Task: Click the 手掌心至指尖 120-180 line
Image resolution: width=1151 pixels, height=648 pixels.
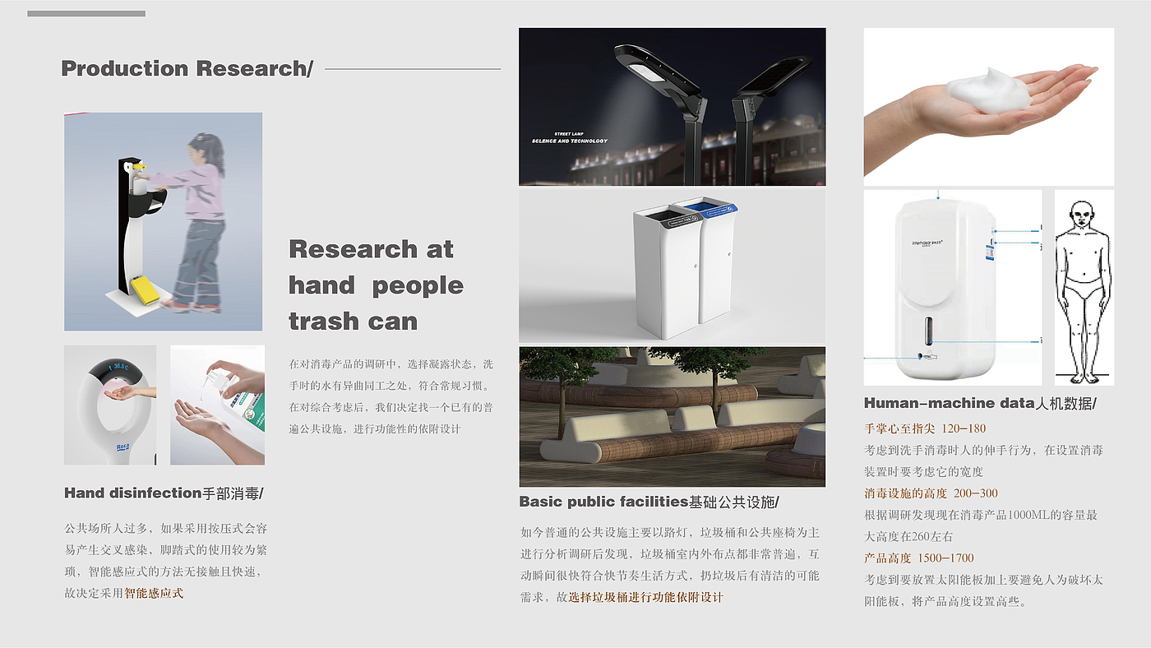Action: (x=925, y=428)
